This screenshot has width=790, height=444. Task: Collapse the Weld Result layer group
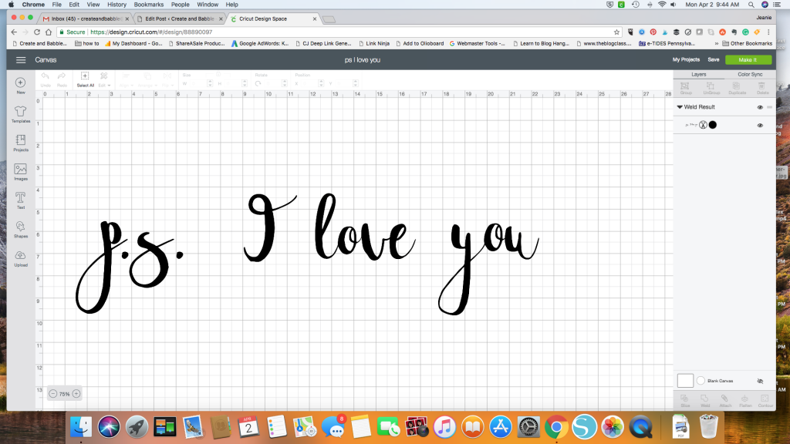coord(680,107)
